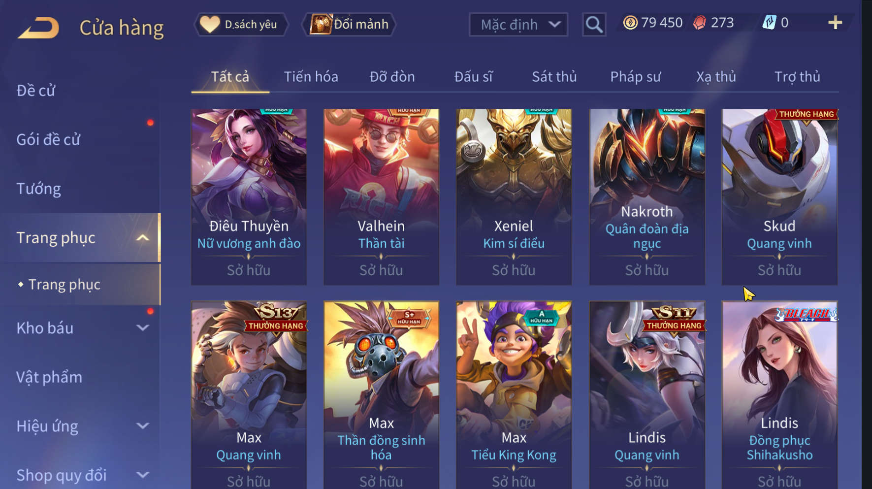The image size is (872, 489).
Task: Select the Lindis Đồng phục Shihakusho skin card
Action: 779,395
